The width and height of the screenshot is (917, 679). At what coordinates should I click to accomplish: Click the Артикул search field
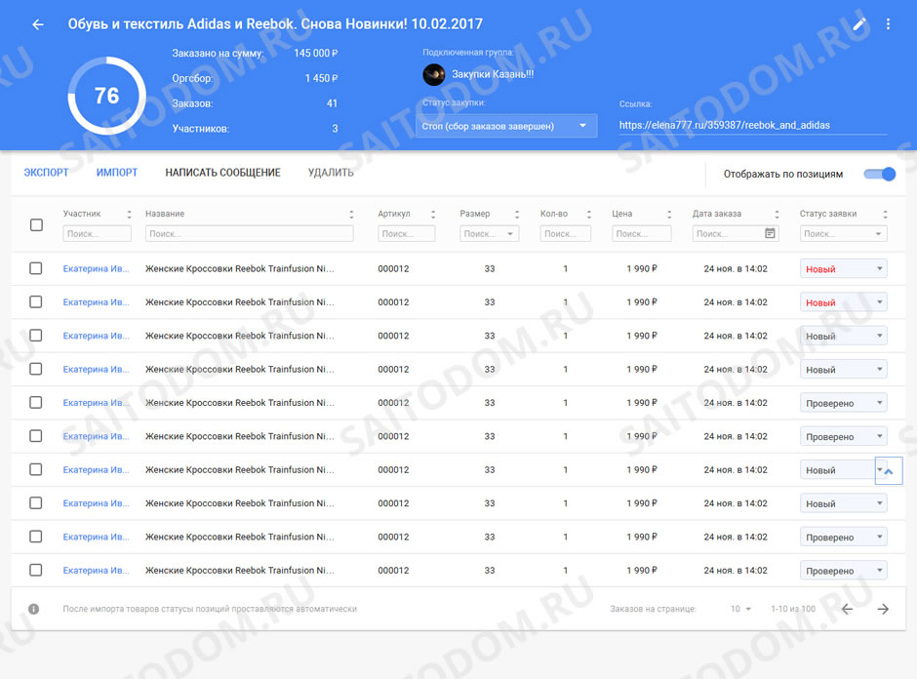coord(407,233)
